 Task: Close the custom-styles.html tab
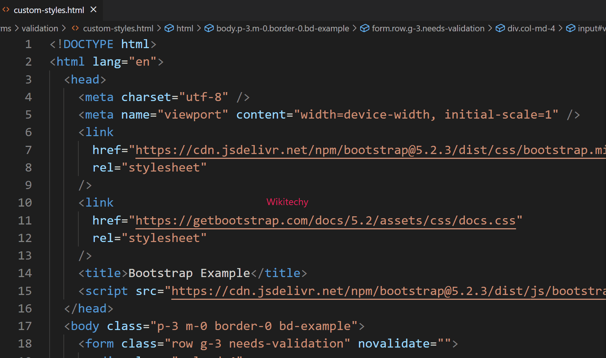point(93,10)
